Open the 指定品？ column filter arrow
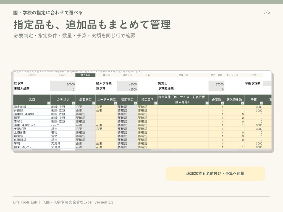Image resolution: width=283 pixels, height=212 pixels. click(156, 103)
